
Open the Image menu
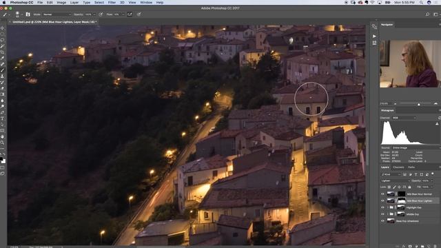61,2
